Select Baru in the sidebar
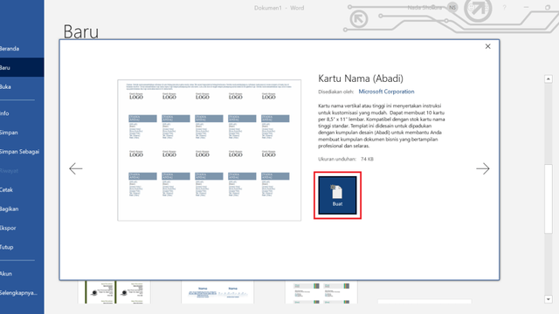Viewport: 559px width, 314px height. tap(22, 67)
